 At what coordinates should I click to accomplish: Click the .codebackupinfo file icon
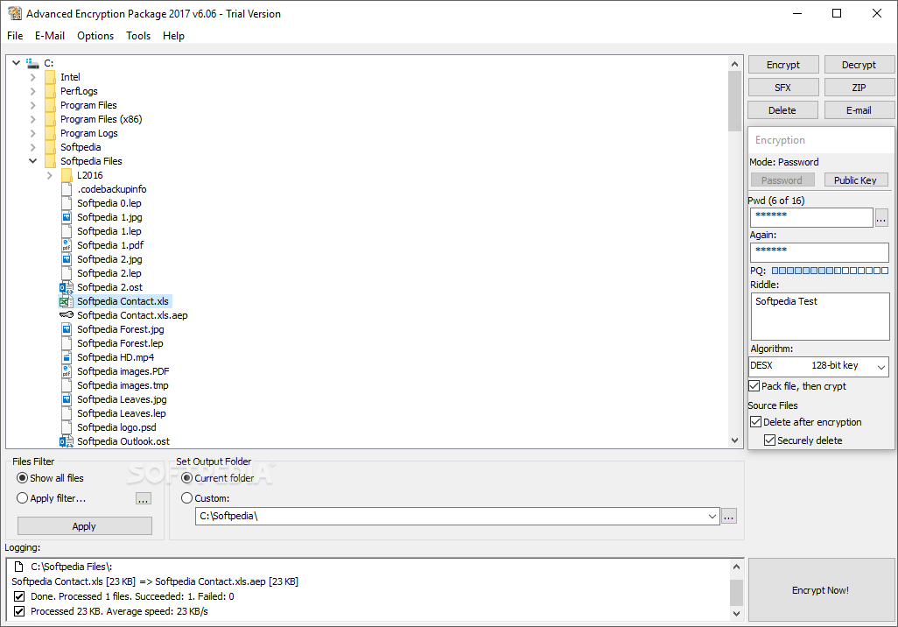[x=67, y=189]
